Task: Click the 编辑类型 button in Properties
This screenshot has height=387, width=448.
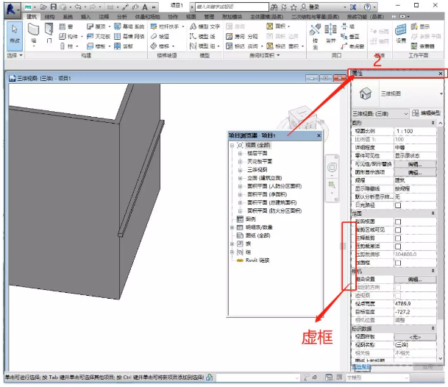Action: pyautogui.click(x=426, y=113)
